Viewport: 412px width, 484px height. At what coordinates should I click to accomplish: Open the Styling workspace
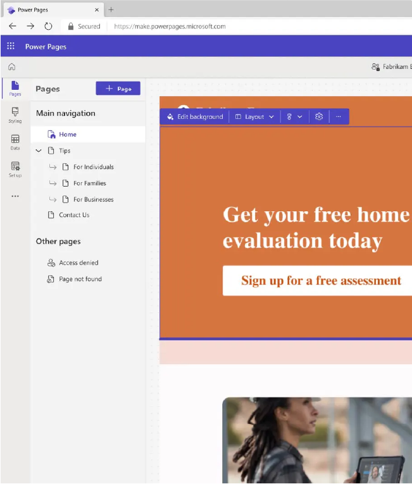tap(15, 115)
